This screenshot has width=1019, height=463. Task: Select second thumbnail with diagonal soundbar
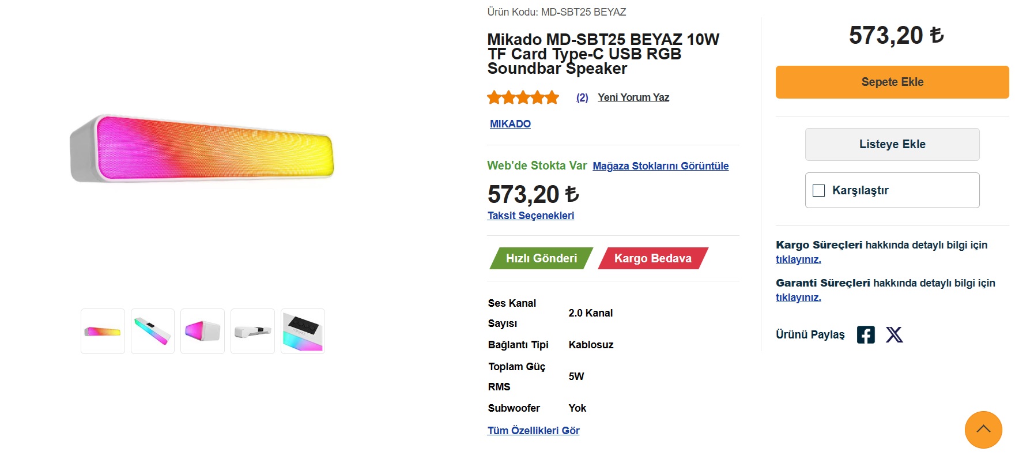(x=153, y=332)
